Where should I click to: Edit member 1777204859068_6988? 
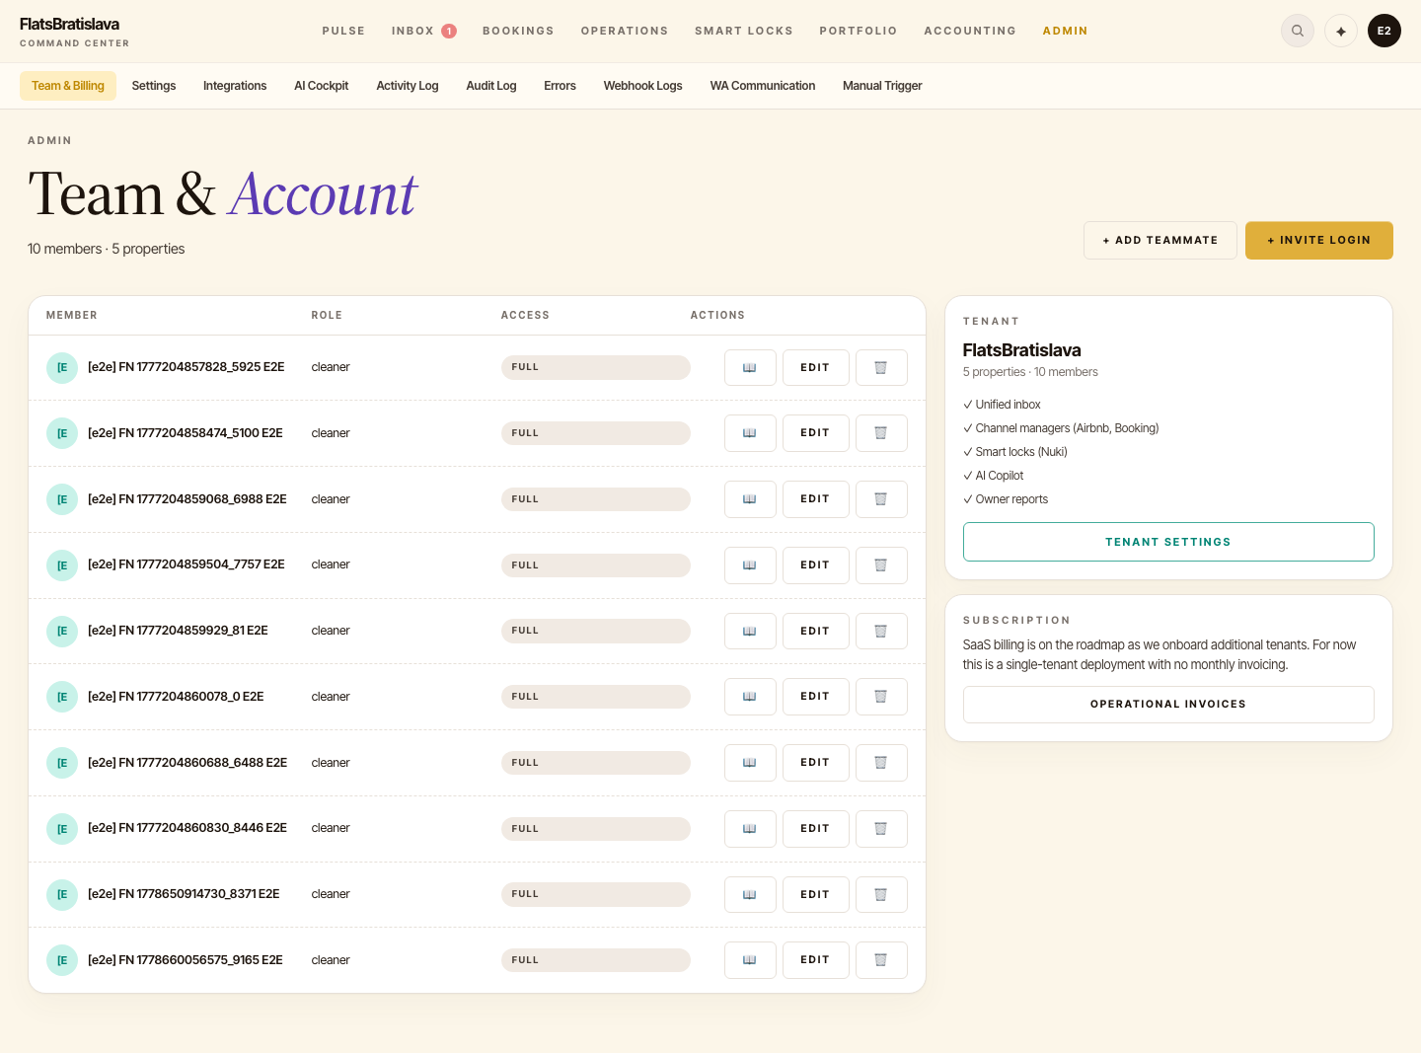[816, 499]
